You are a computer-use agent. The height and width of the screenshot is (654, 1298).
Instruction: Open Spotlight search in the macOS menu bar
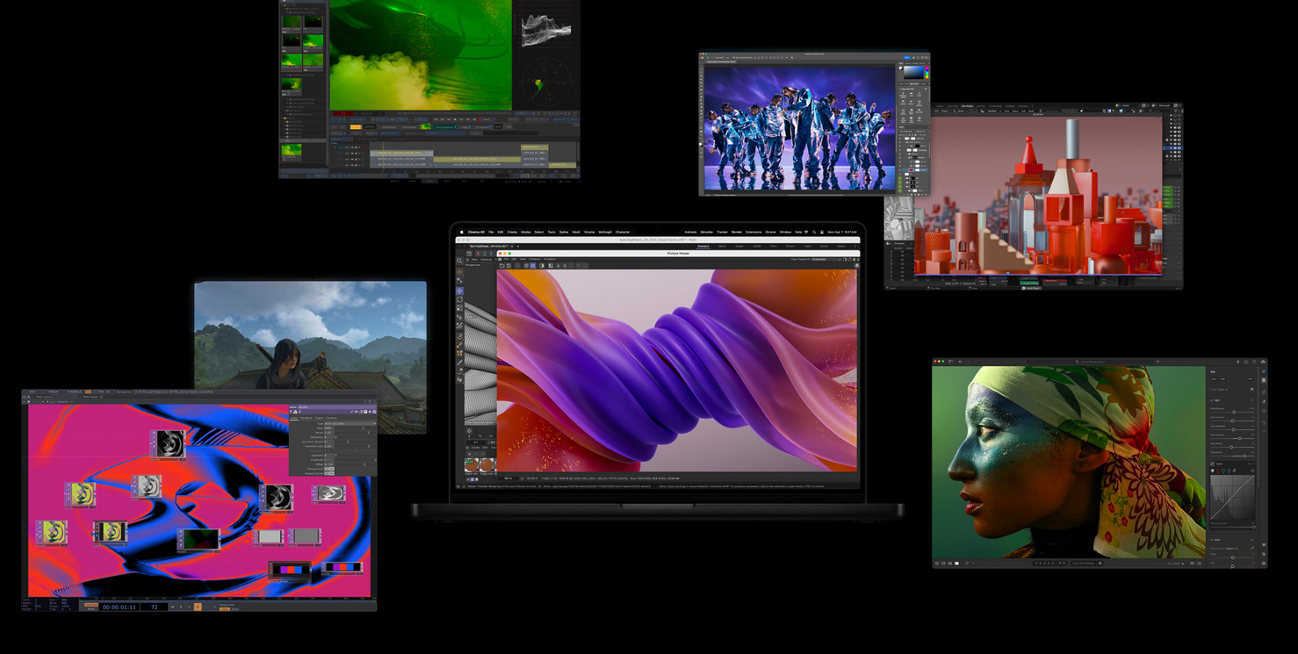(814, 232)
